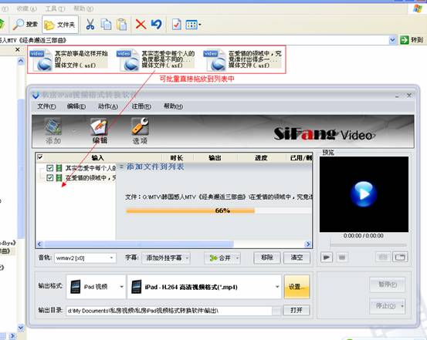Image resolution: width=427 pixels, height=340 pixels.
Task: Open the 编辑 edit tool icon
Action: 99,126
